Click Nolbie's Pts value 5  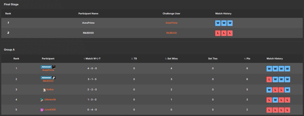pos(247,89)
